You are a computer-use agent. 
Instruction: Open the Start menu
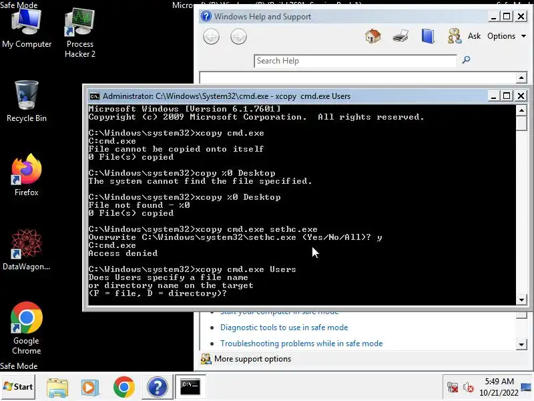click(x=18, y=387)
